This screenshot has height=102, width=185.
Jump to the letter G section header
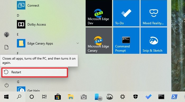point(18,82)
